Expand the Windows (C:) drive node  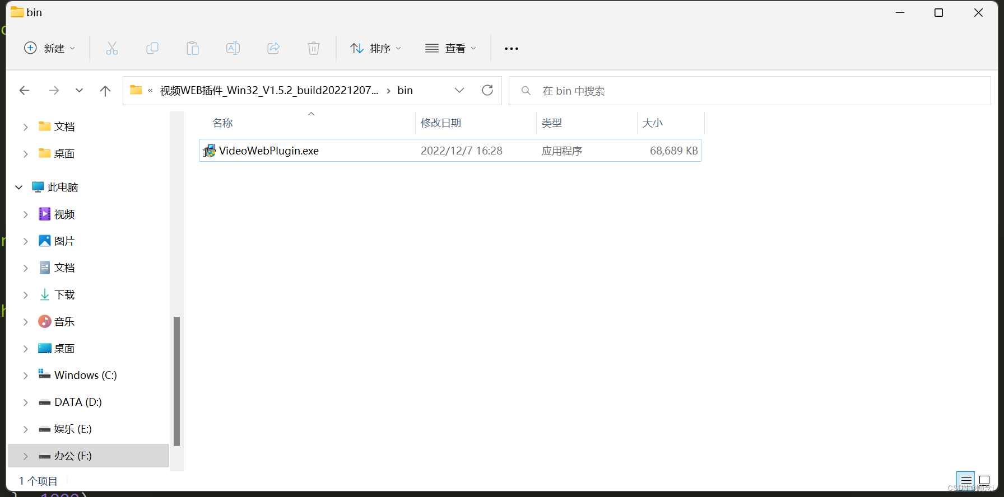tap(25, 376)
